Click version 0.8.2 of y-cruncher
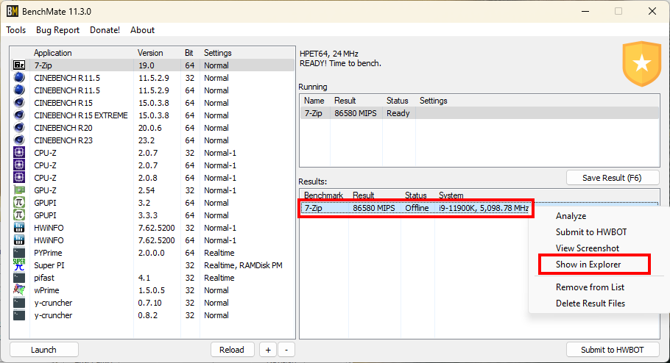 [148, 315]
